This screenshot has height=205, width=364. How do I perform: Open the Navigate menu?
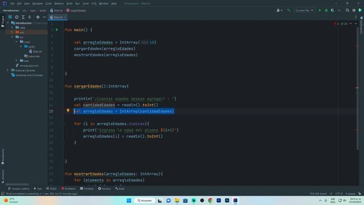click(x=38, y=3)
